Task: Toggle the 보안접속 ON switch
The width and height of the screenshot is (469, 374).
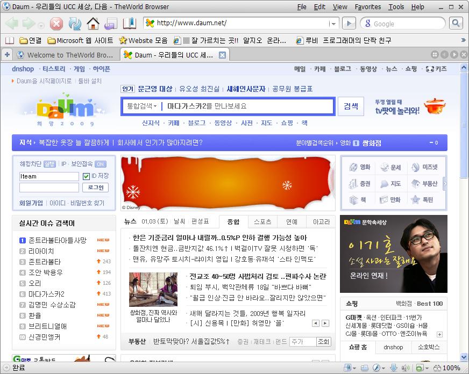Action: [101, 164]
